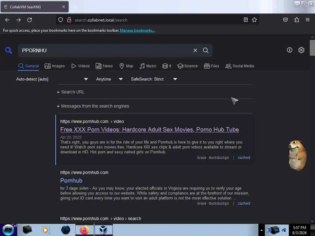
Task: Open the black box taskbar icon
Action: (27, 230)
